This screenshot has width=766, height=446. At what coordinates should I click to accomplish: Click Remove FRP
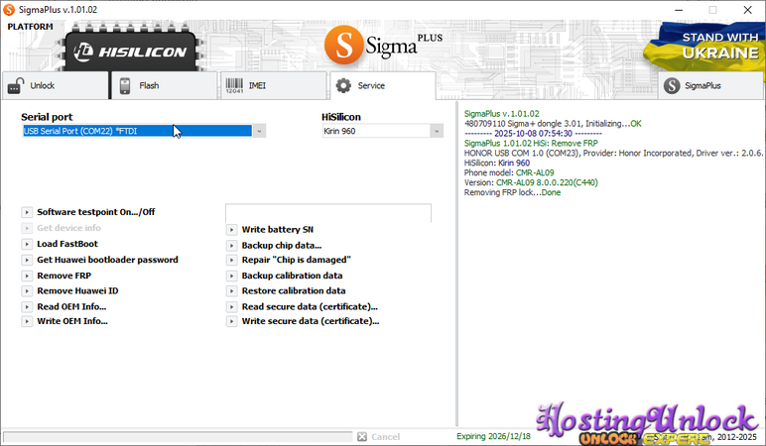(64, 276)
